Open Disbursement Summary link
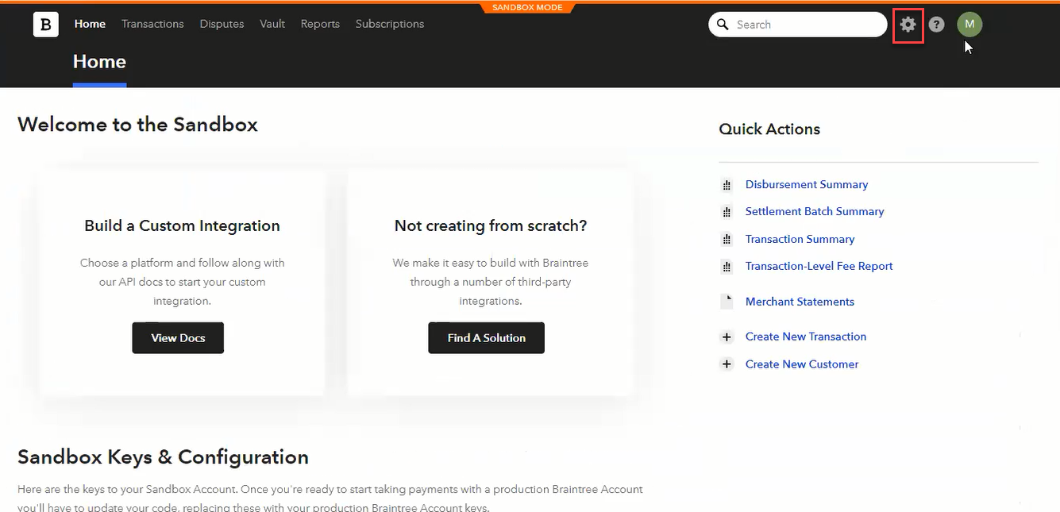The image size is (1060, 512). (807, 184)
